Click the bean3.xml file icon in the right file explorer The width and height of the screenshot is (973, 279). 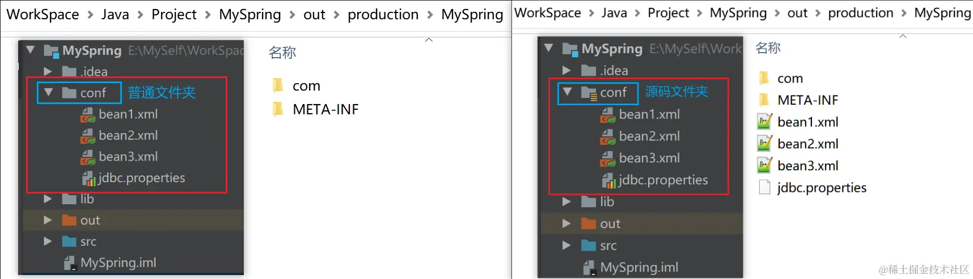coord(764,166)
